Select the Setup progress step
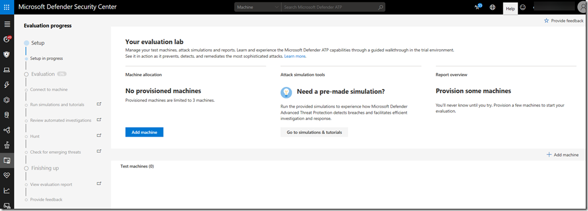Viewport: 588px width, 211px height. [34, 43]
